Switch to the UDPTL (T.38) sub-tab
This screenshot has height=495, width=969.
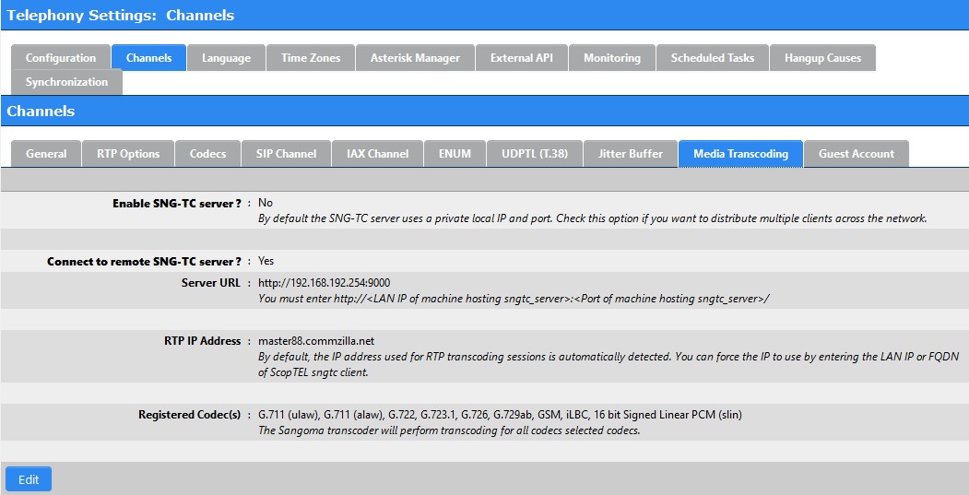click(535, 154)
